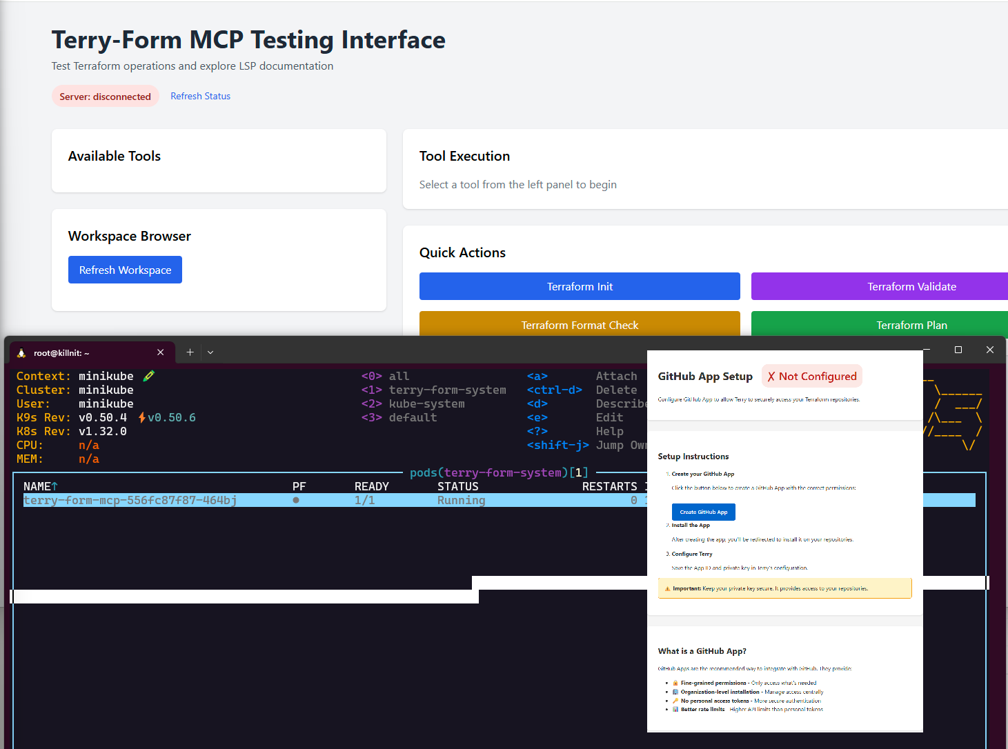Image resolution: width=1008 pixels, height=749 pixels.
Task: Click the Server: disconnected status badge
Action: click(105, 97)
